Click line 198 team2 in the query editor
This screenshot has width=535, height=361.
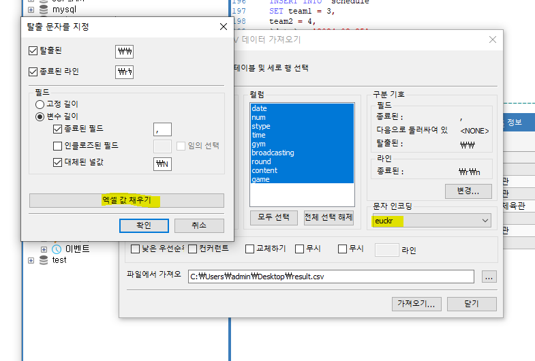coord(292,22)
